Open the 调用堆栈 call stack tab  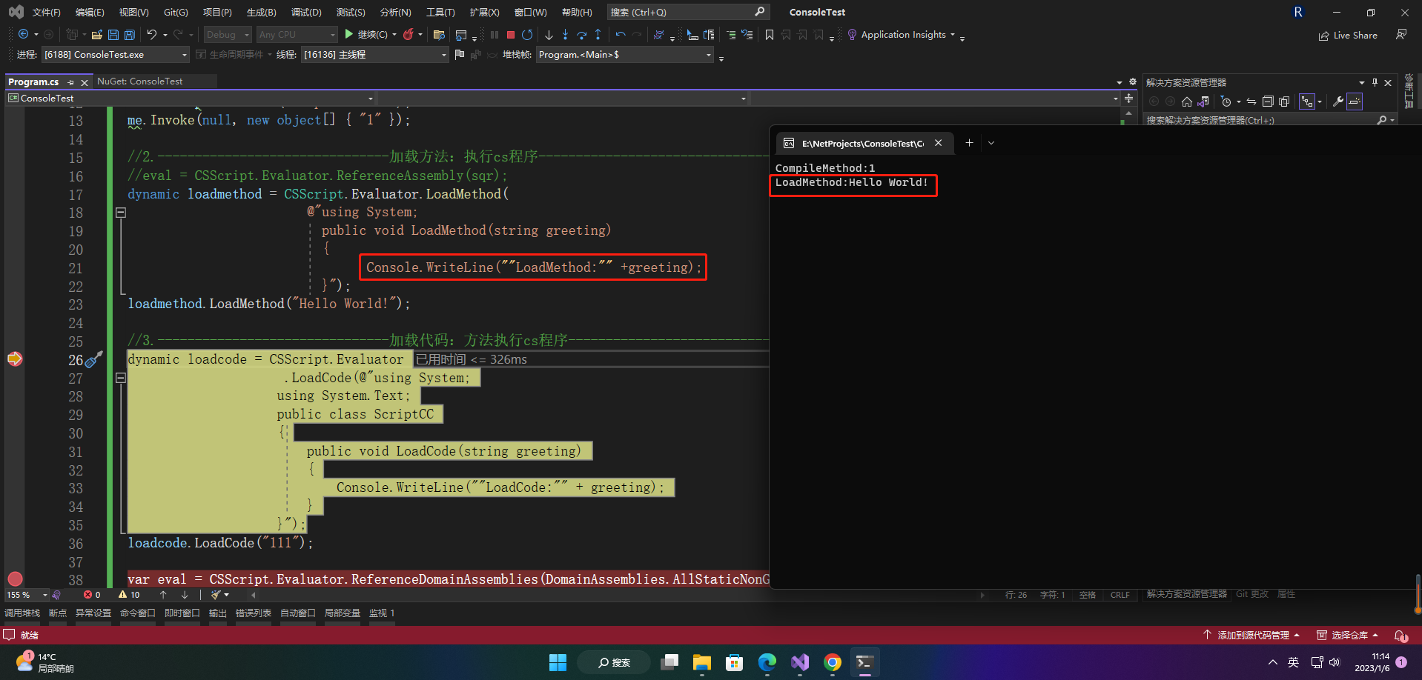click(x=22, y=613)
